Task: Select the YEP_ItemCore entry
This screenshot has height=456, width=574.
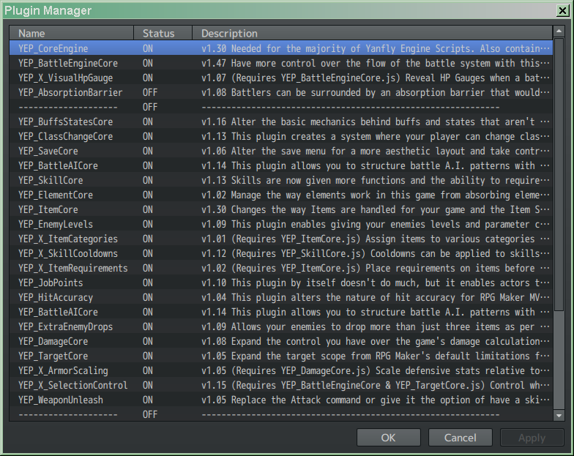Action: (x=281, y=209)
